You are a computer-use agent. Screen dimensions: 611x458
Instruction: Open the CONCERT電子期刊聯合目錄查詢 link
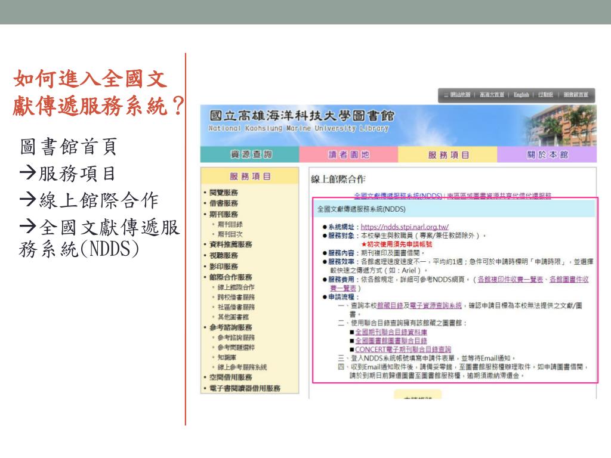tap(403, 349)
